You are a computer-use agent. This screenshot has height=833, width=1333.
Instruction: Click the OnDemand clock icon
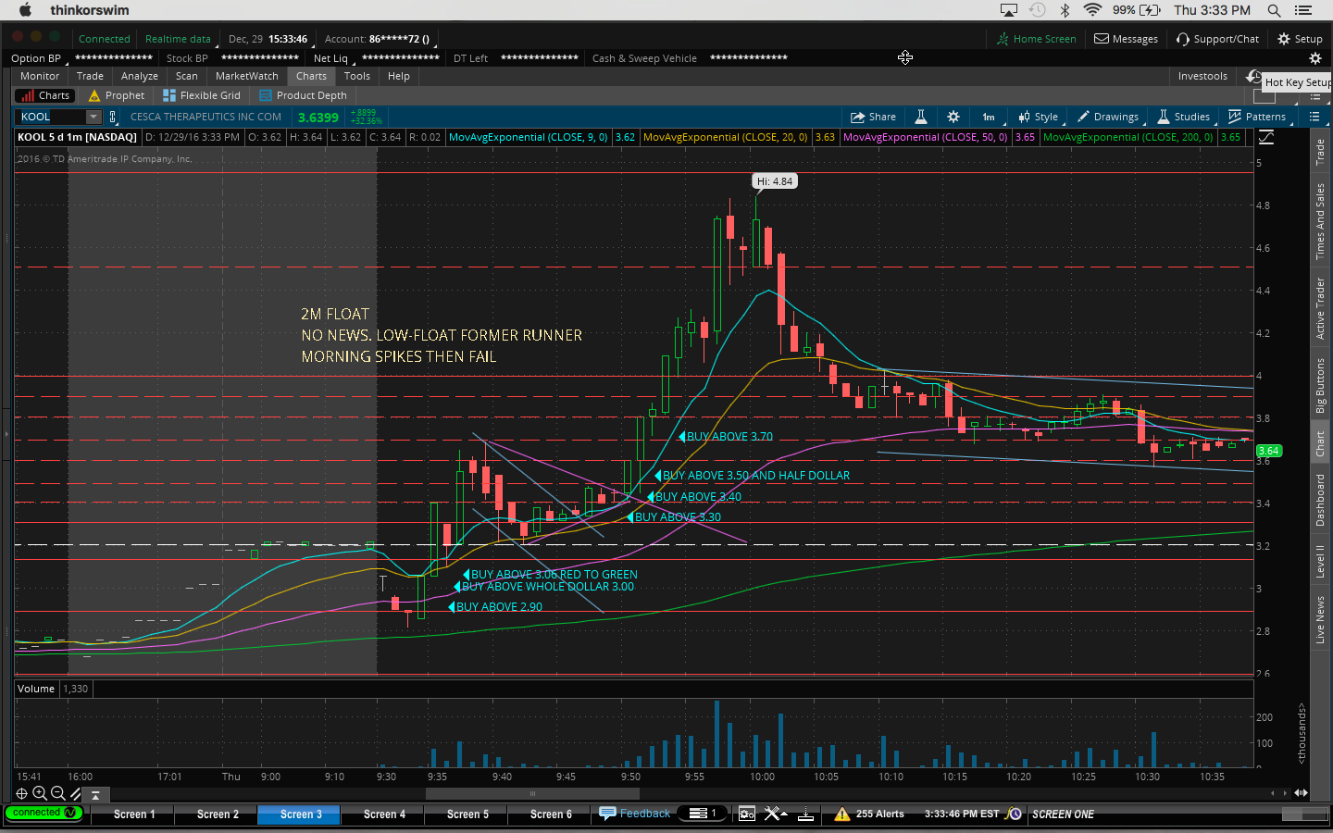1253,76
